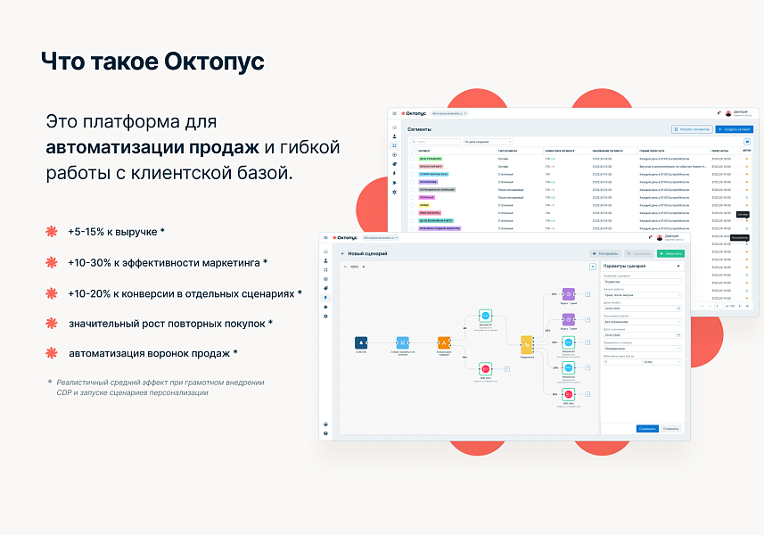Open the gear settings icon in scenario sidebar
Image resolution: width=764 pixels, height=535 pixels.
click(x=325, y=317)
